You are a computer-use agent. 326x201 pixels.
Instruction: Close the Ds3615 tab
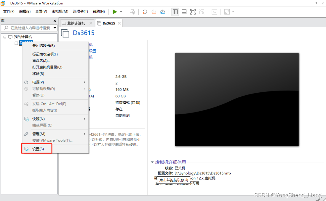click(x=119, y=23)
